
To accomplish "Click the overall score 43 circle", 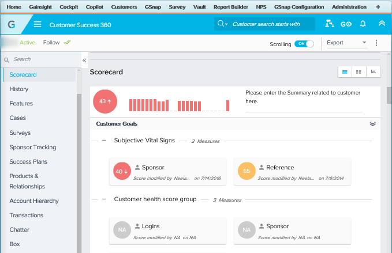I will pos(105,101).
